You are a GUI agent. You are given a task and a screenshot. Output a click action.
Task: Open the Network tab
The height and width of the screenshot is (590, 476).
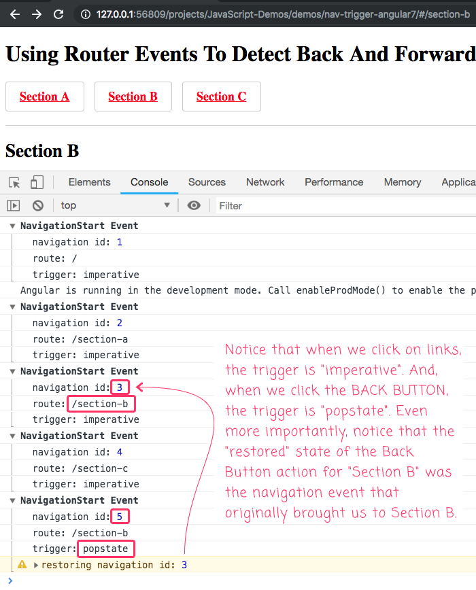tap(265, 182)
